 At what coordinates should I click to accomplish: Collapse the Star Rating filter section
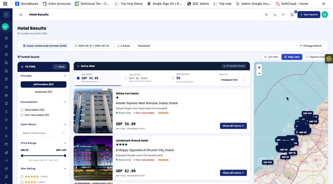click(65, 169)
